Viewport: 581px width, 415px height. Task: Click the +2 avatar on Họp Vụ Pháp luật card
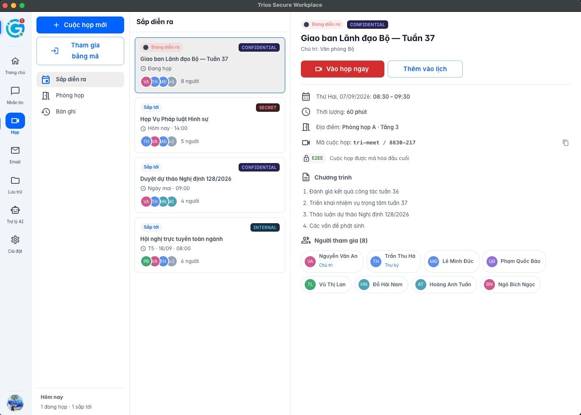coord(172,141)
